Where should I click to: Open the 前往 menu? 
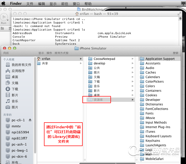click(x=65, y=4)
